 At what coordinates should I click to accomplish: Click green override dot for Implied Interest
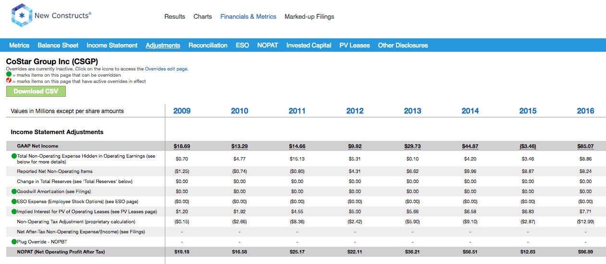[14, 212]
